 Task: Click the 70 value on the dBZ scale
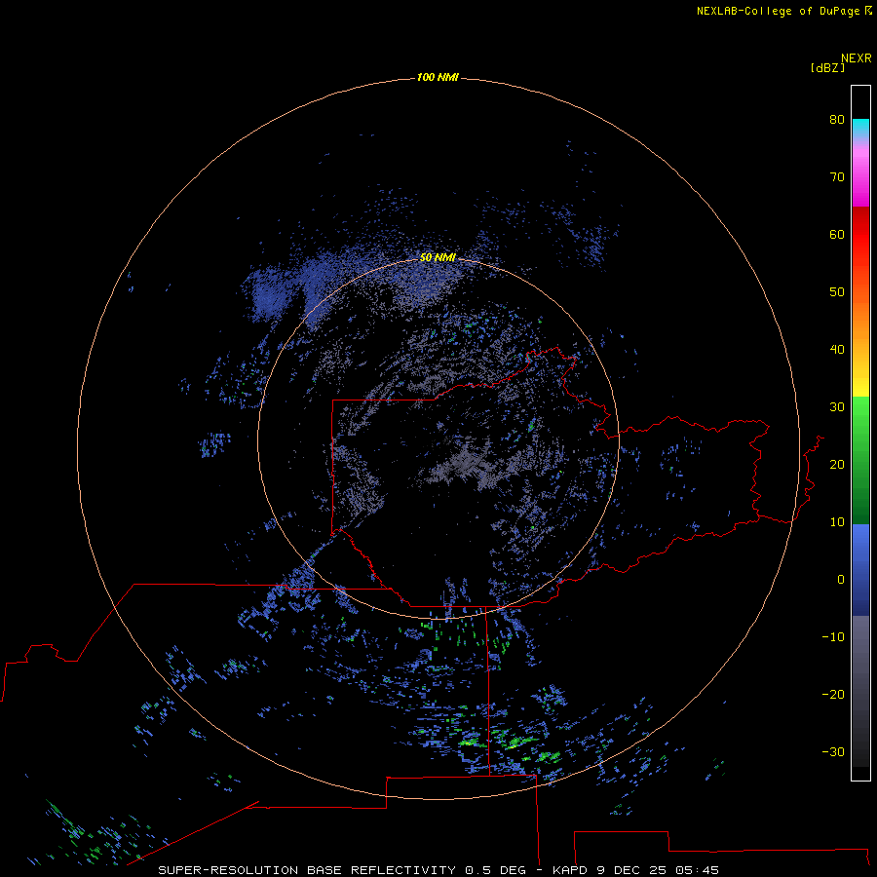(x=837, y=176)
